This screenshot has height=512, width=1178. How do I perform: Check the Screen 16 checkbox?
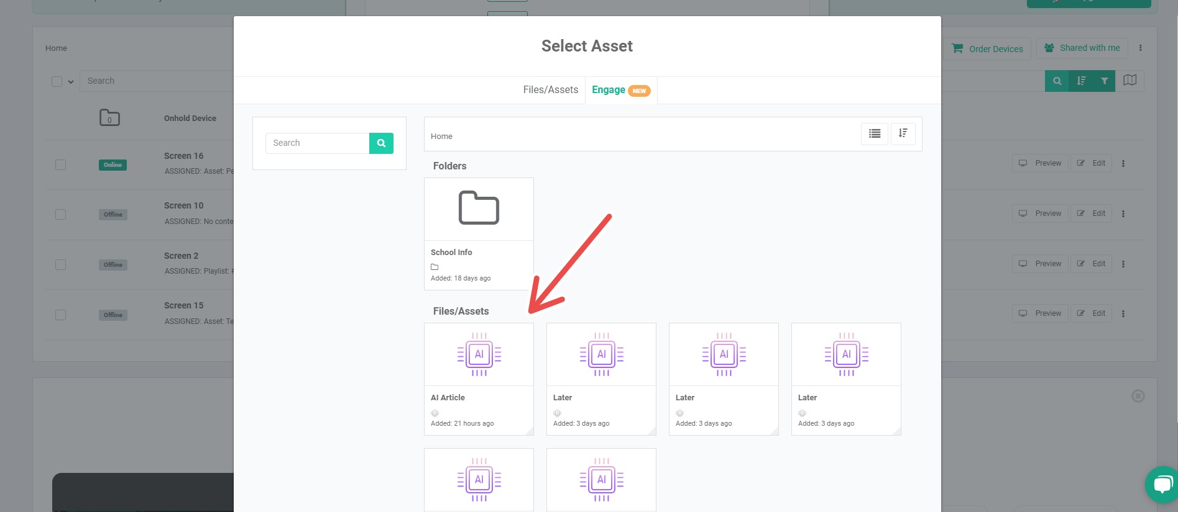(60, 164)
